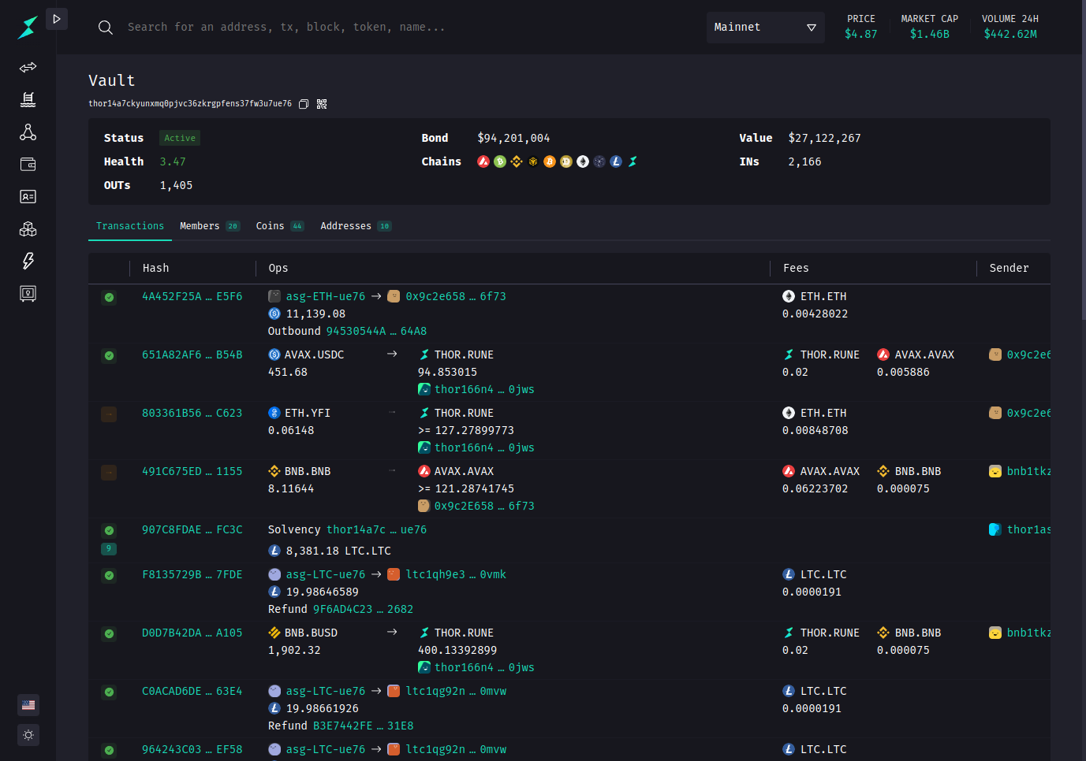Viewport: 1086px width, 761px height.
Task: Click the search magnifier icon
Action: point(105,28)
